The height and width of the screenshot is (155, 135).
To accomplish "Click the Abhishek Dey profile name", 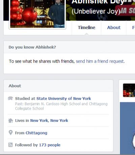I will [x=98, y=2].
